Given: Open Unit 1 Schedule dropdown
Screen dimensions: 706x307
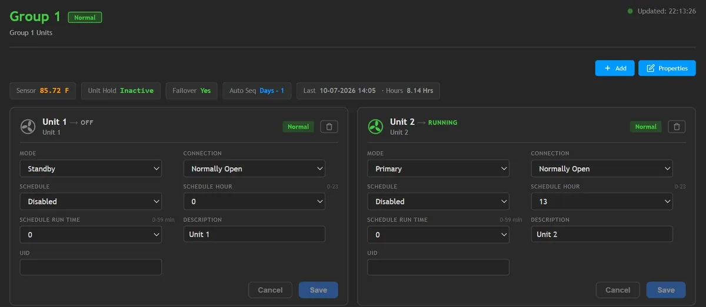Looking at the screenshot, I should click(91, 201).
